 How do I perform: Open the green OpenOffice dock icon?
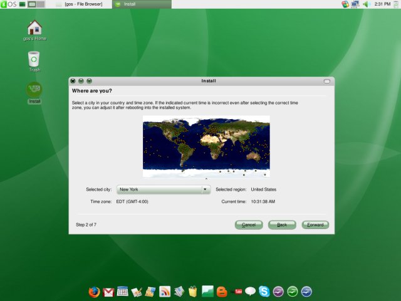point(293,292)
